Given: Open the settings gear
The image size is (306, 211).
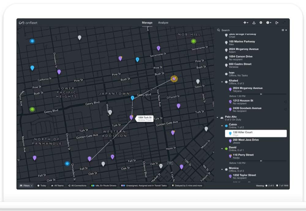Looking at the screenshot, I should pyautogui.click(x=261, y=23).
